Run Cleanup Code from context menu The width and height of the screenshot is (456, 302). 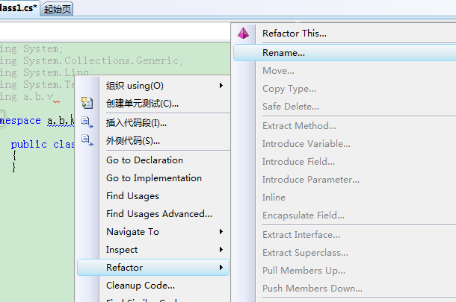click(141, 285)
